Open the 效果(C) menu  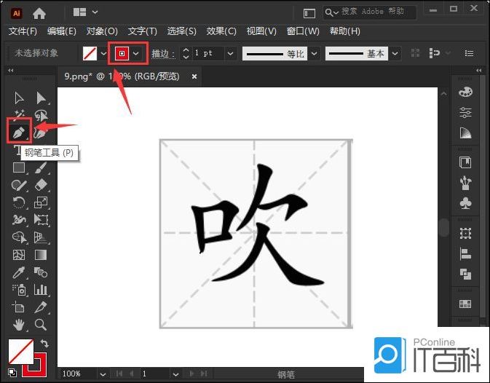coord(221,31)
